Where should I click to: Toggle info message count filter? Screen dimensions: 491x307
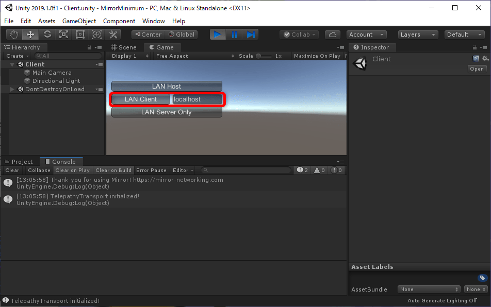click(x=302, y=170)
